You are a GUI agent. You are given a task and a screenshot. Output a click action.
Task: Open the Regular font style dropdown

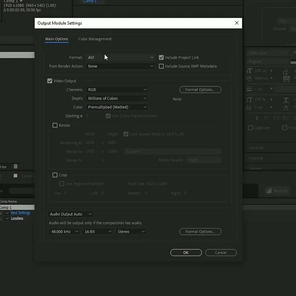[267, 61]
